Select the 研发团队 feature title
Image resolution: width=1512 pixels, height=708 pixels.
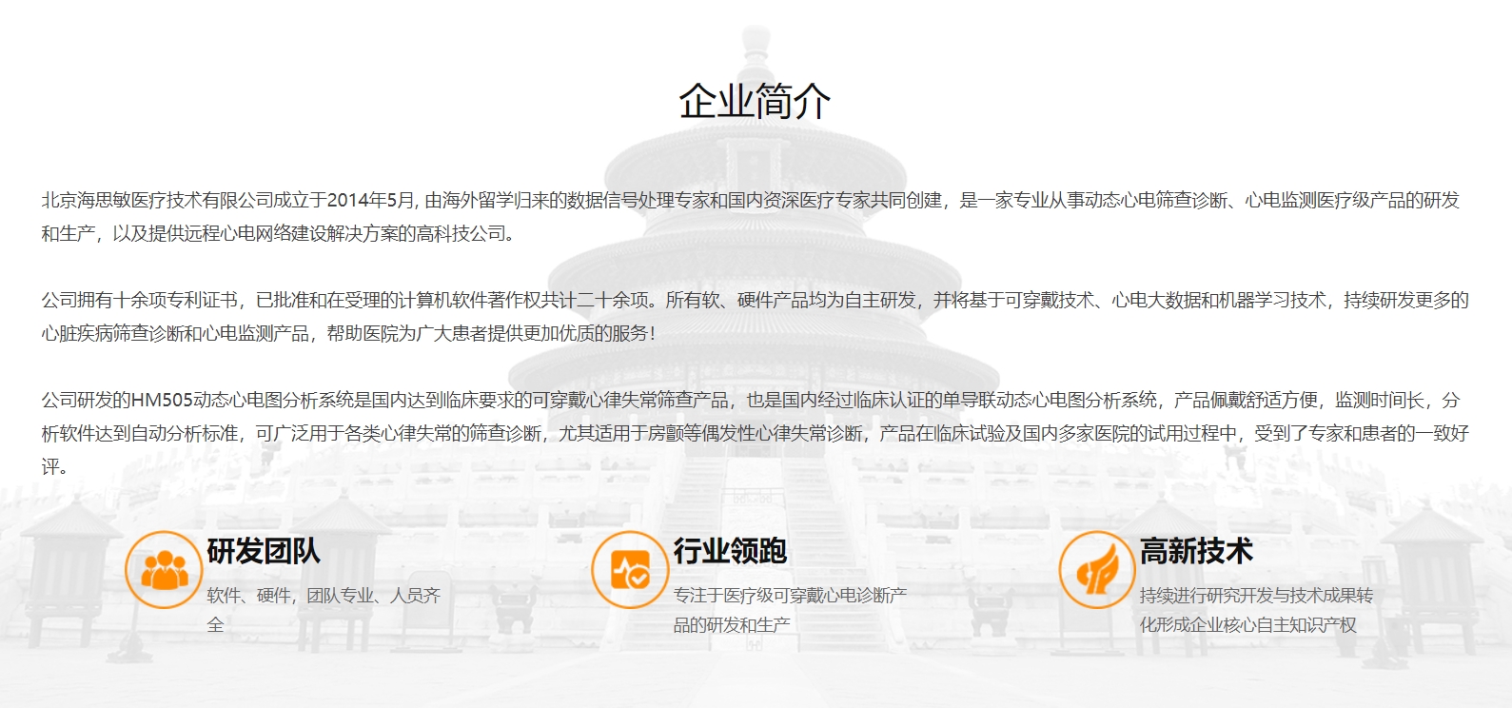[264, 551]
